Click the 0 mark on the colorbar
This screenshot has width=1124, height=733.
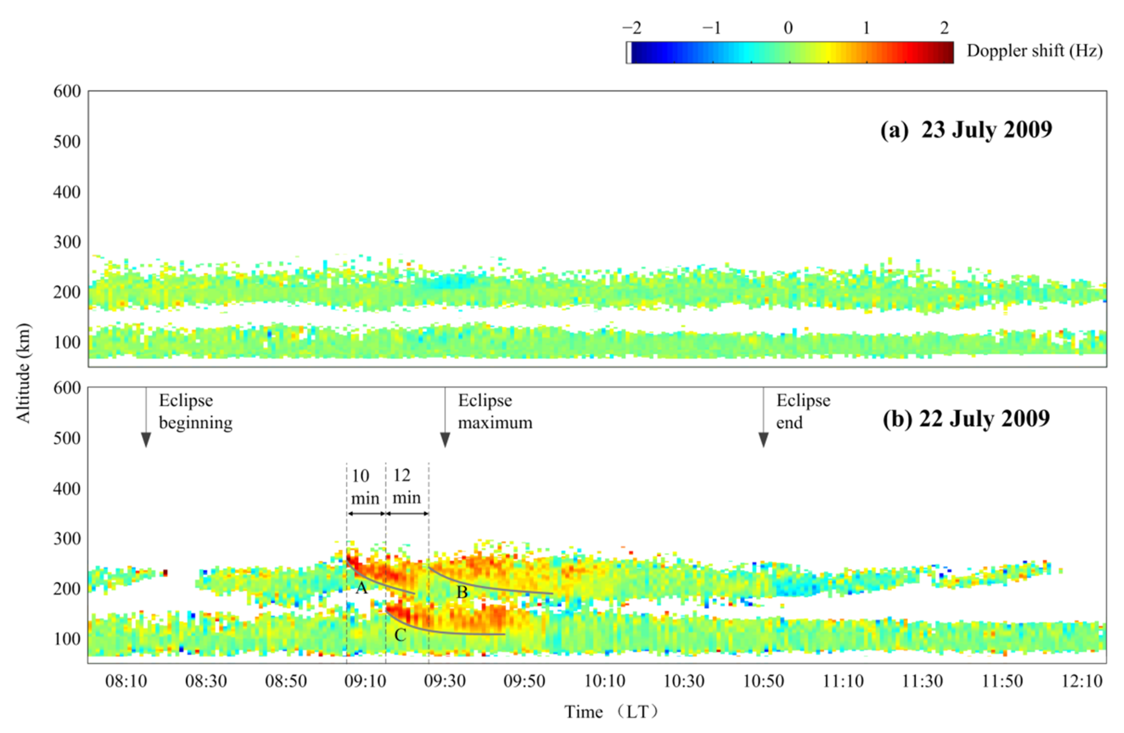click(x=788, y=28)
